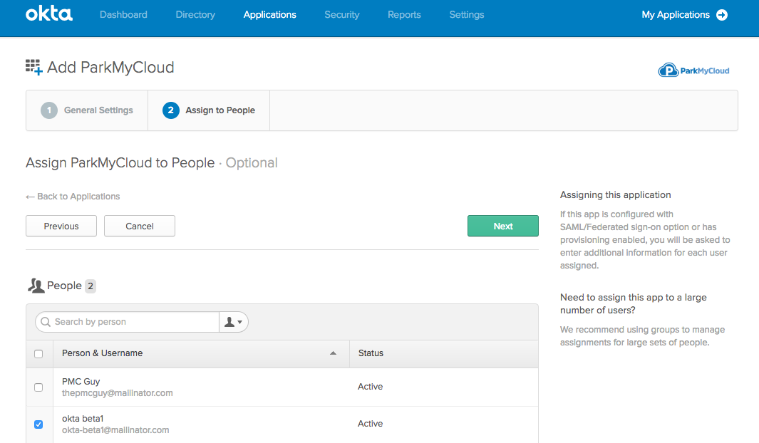Click the ParkMyCloud logo
The image size is (759, 443).
pos(693,71)
